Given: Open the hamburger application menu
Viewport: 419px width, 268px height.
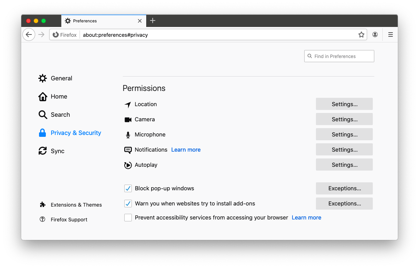Looking at the screenshot, I should tap(391, 34).
